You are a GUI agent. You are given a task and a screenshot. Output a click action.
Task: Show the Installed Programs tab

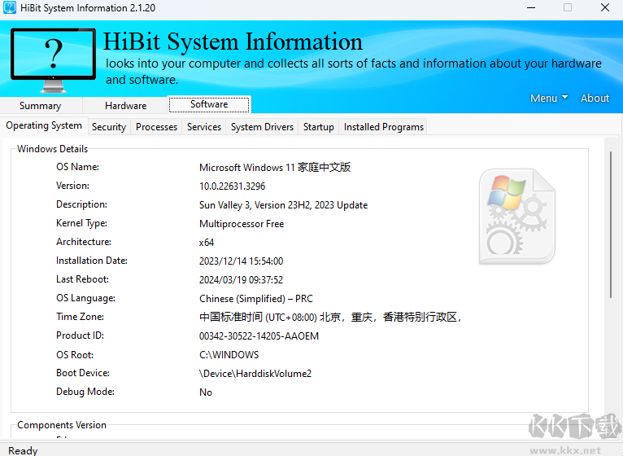[383, 127]
